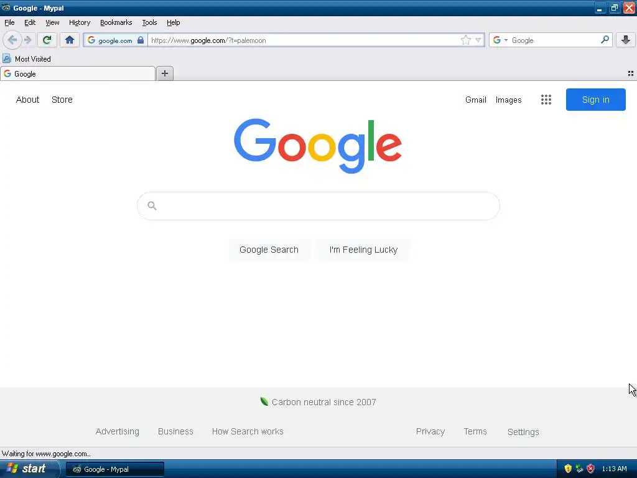
Task: Open the Business footer link
Action: [175, 431]
